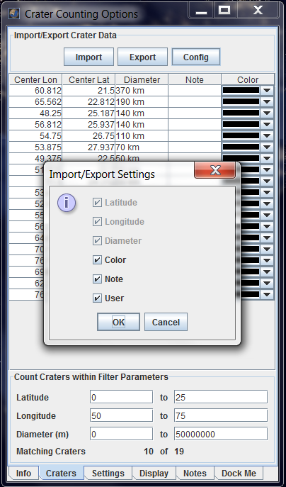Click the Latitude minimum input field
The height and width of the screenshot is (487, 286).
(x=121, y=397)
